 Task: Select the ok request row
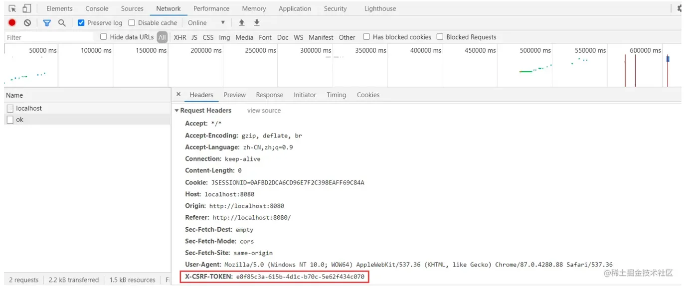click(x=87, y=120)
